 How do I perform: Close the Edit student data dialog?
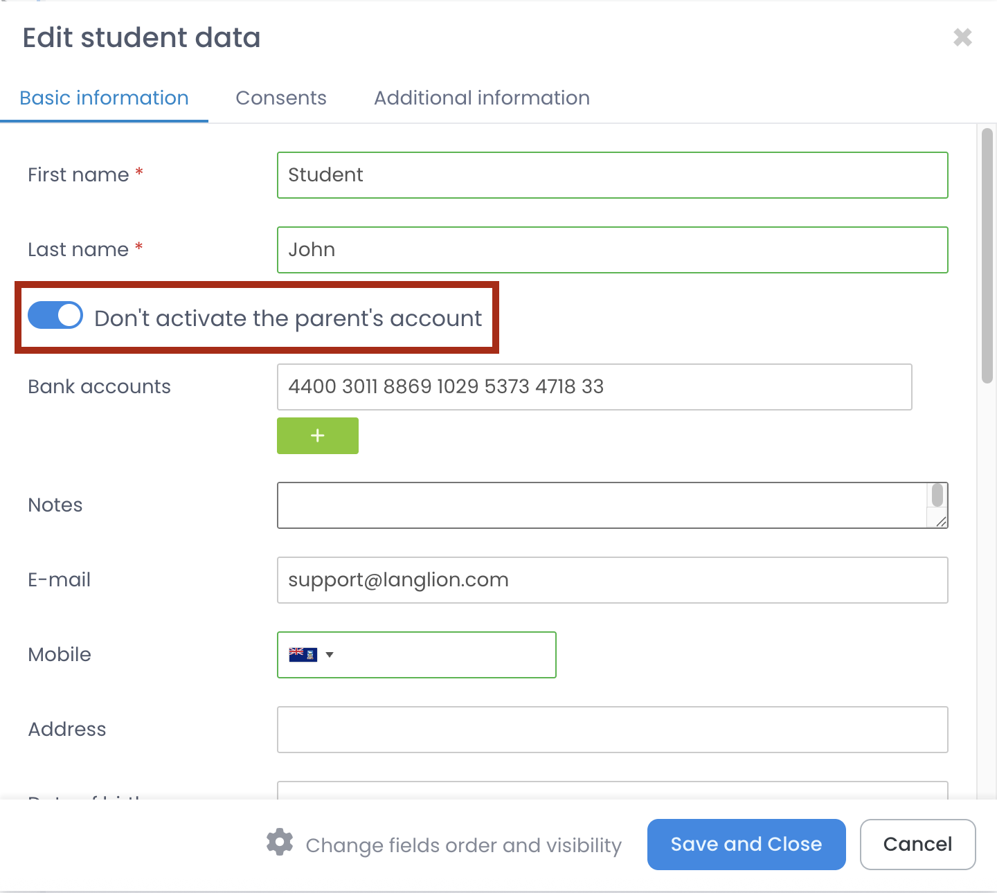point(962,37)
